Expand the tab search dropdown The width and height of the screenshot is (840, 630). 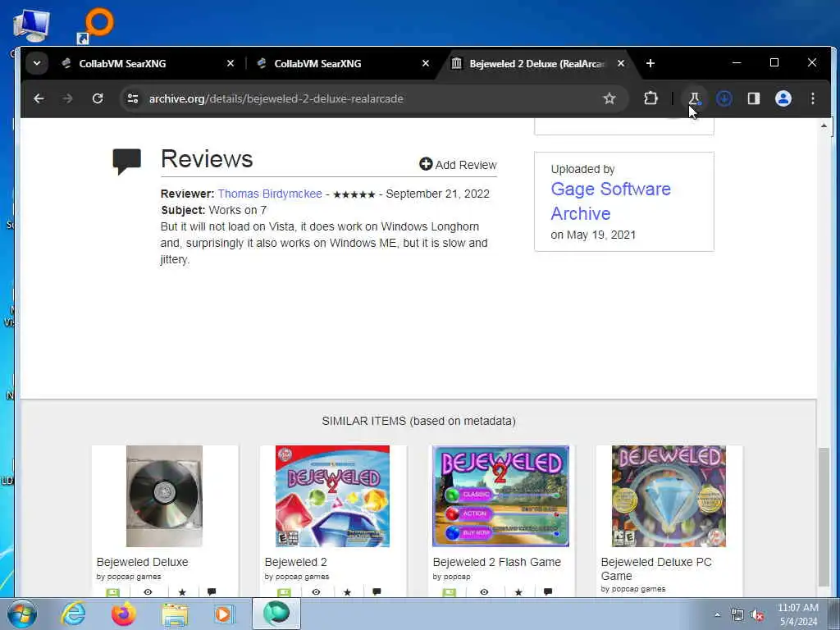click(36, 63)
